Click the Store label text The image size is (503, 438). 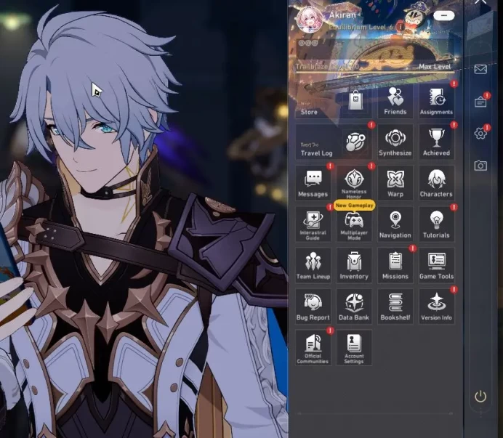(309, 113)
